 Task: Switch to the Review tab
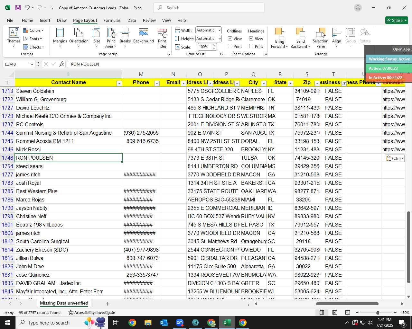click(149, 20)
